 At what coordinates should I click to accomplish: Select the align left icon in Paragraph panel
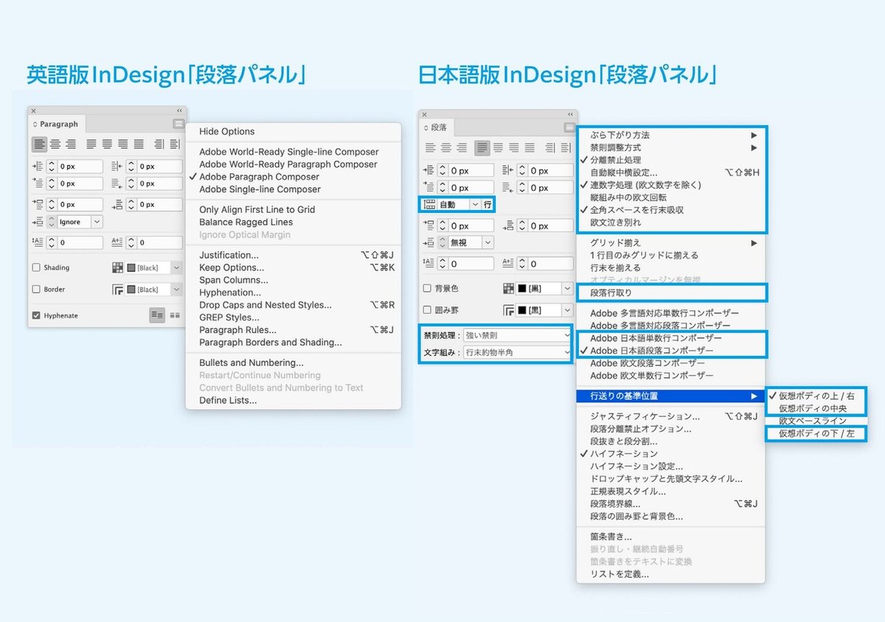(39, 144)
